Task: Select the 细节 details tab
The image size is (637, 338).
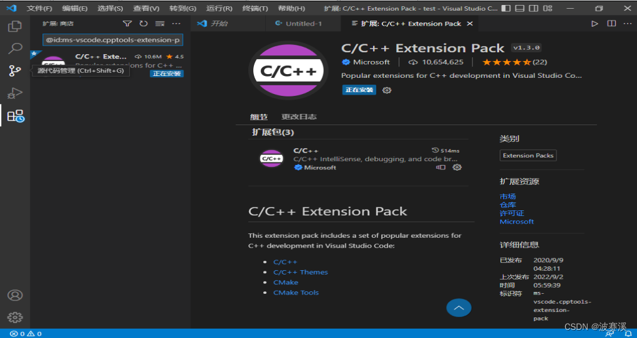Action: point(259,117)
